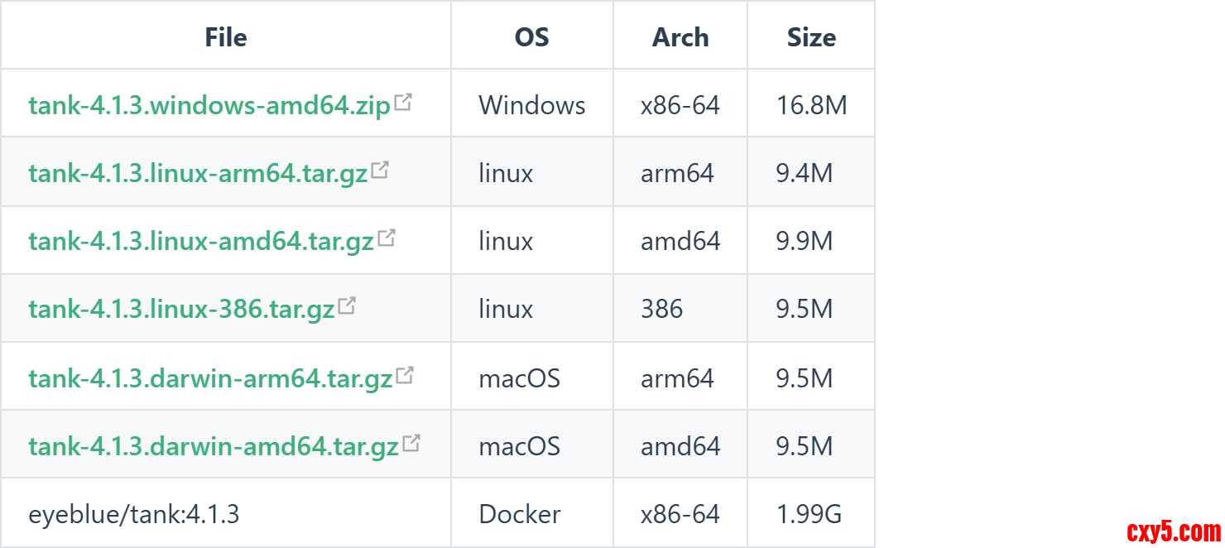Screen dimensions: 1225x548
Task: Select the eyeblue/tank:4.1.3 Docker image text
Action: click(x=134, y=515)
